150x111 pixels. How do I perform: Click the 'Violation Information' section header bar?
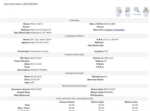coord(74,55)
